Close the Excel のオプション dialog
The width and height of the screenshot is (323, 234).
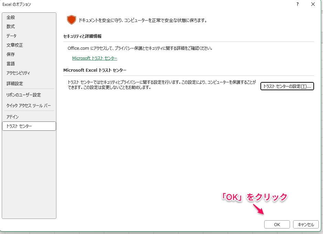coord(313,4)
